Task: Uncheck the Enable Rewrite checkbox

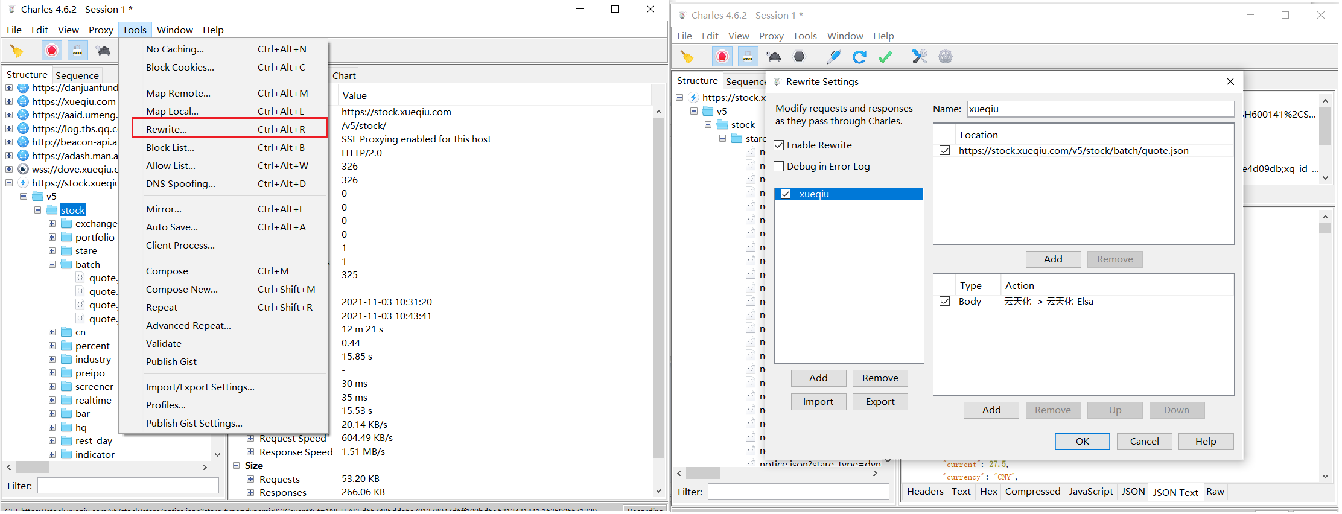Action: point(779,145)
